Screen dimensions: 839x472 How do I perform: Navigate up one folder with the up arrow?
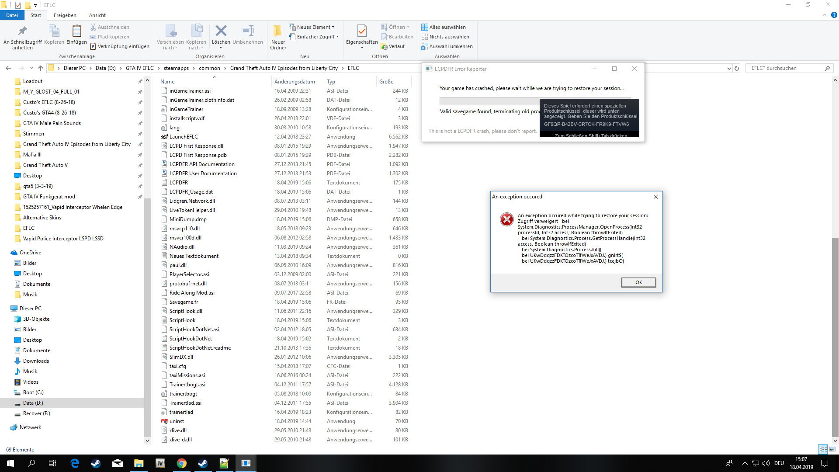click(41, 68)
